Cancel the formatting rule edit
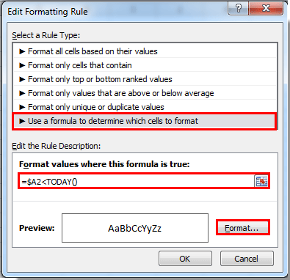Screen dimensions: 290x280 [247, 259]
